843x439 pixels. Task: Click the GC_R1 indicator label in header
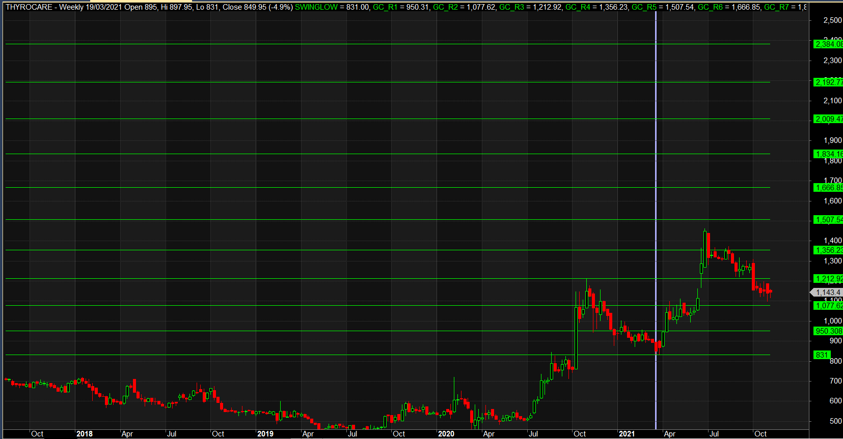click(x=385, y=7)
